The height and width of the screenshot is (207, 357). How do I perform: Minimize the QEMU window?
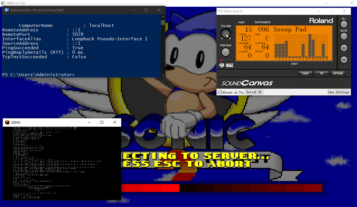(89, 122)
